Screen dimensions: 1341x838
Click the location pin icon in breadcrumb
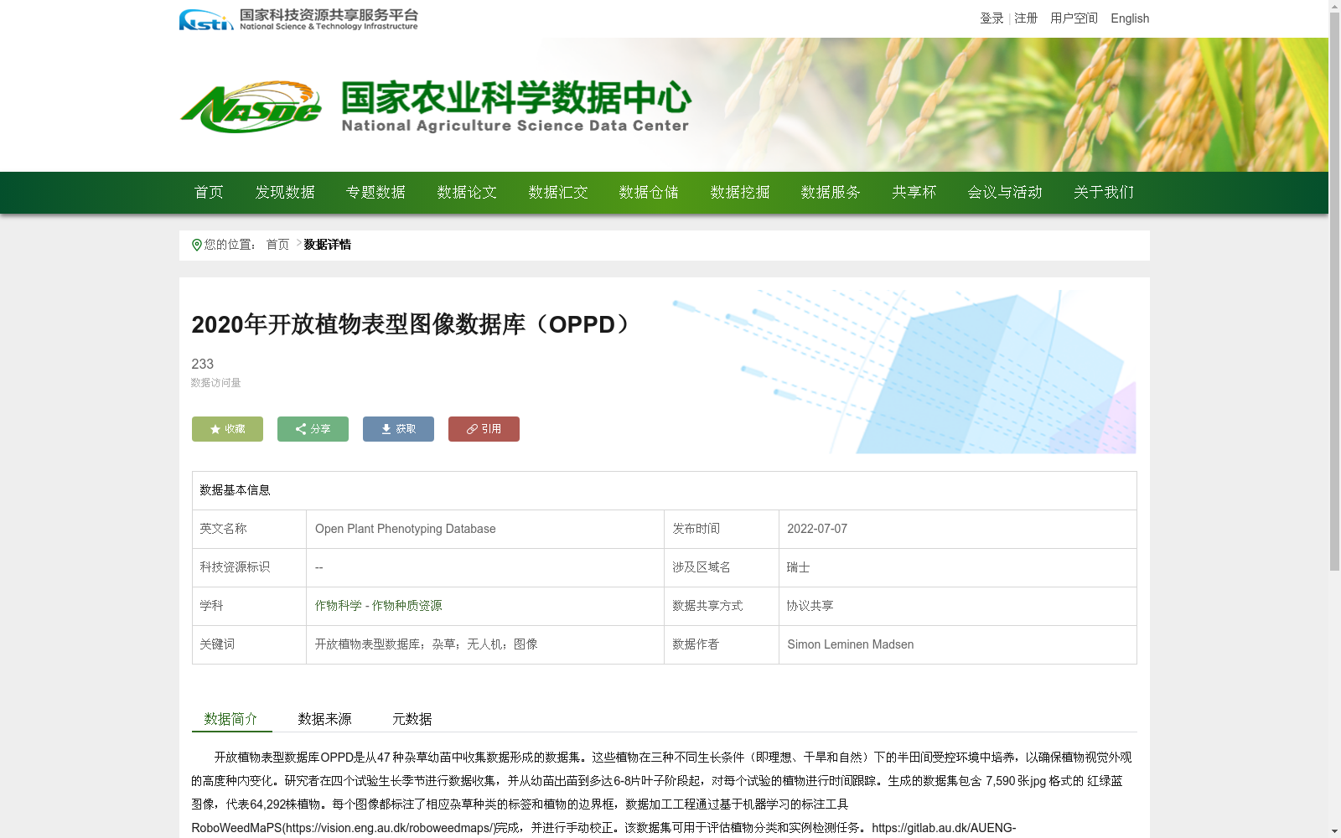[197, 245]
